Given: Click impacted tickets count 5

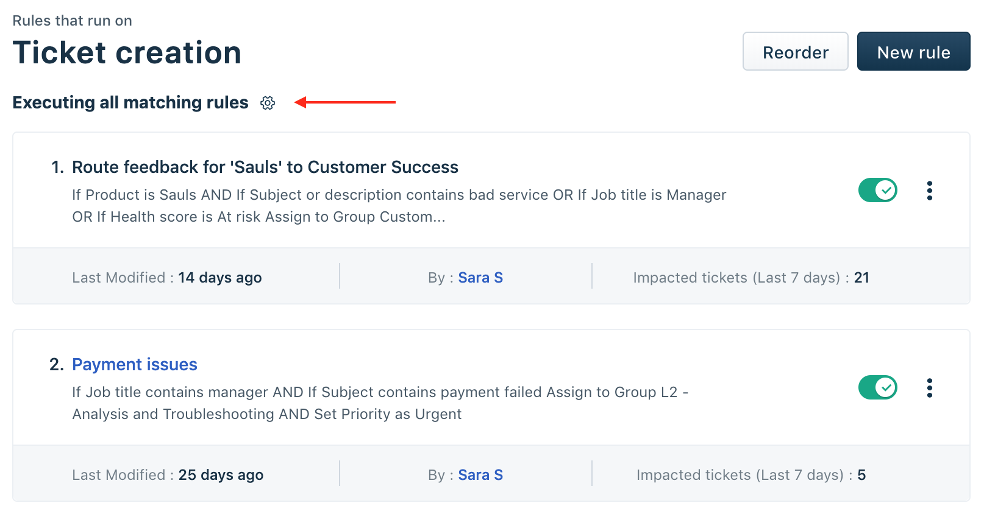Looking at the screenshot, I should tap(861, 475).
